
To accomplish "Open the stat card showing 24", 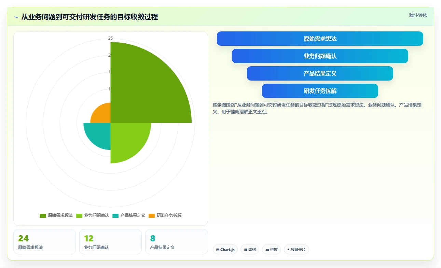I will [44, 242].
